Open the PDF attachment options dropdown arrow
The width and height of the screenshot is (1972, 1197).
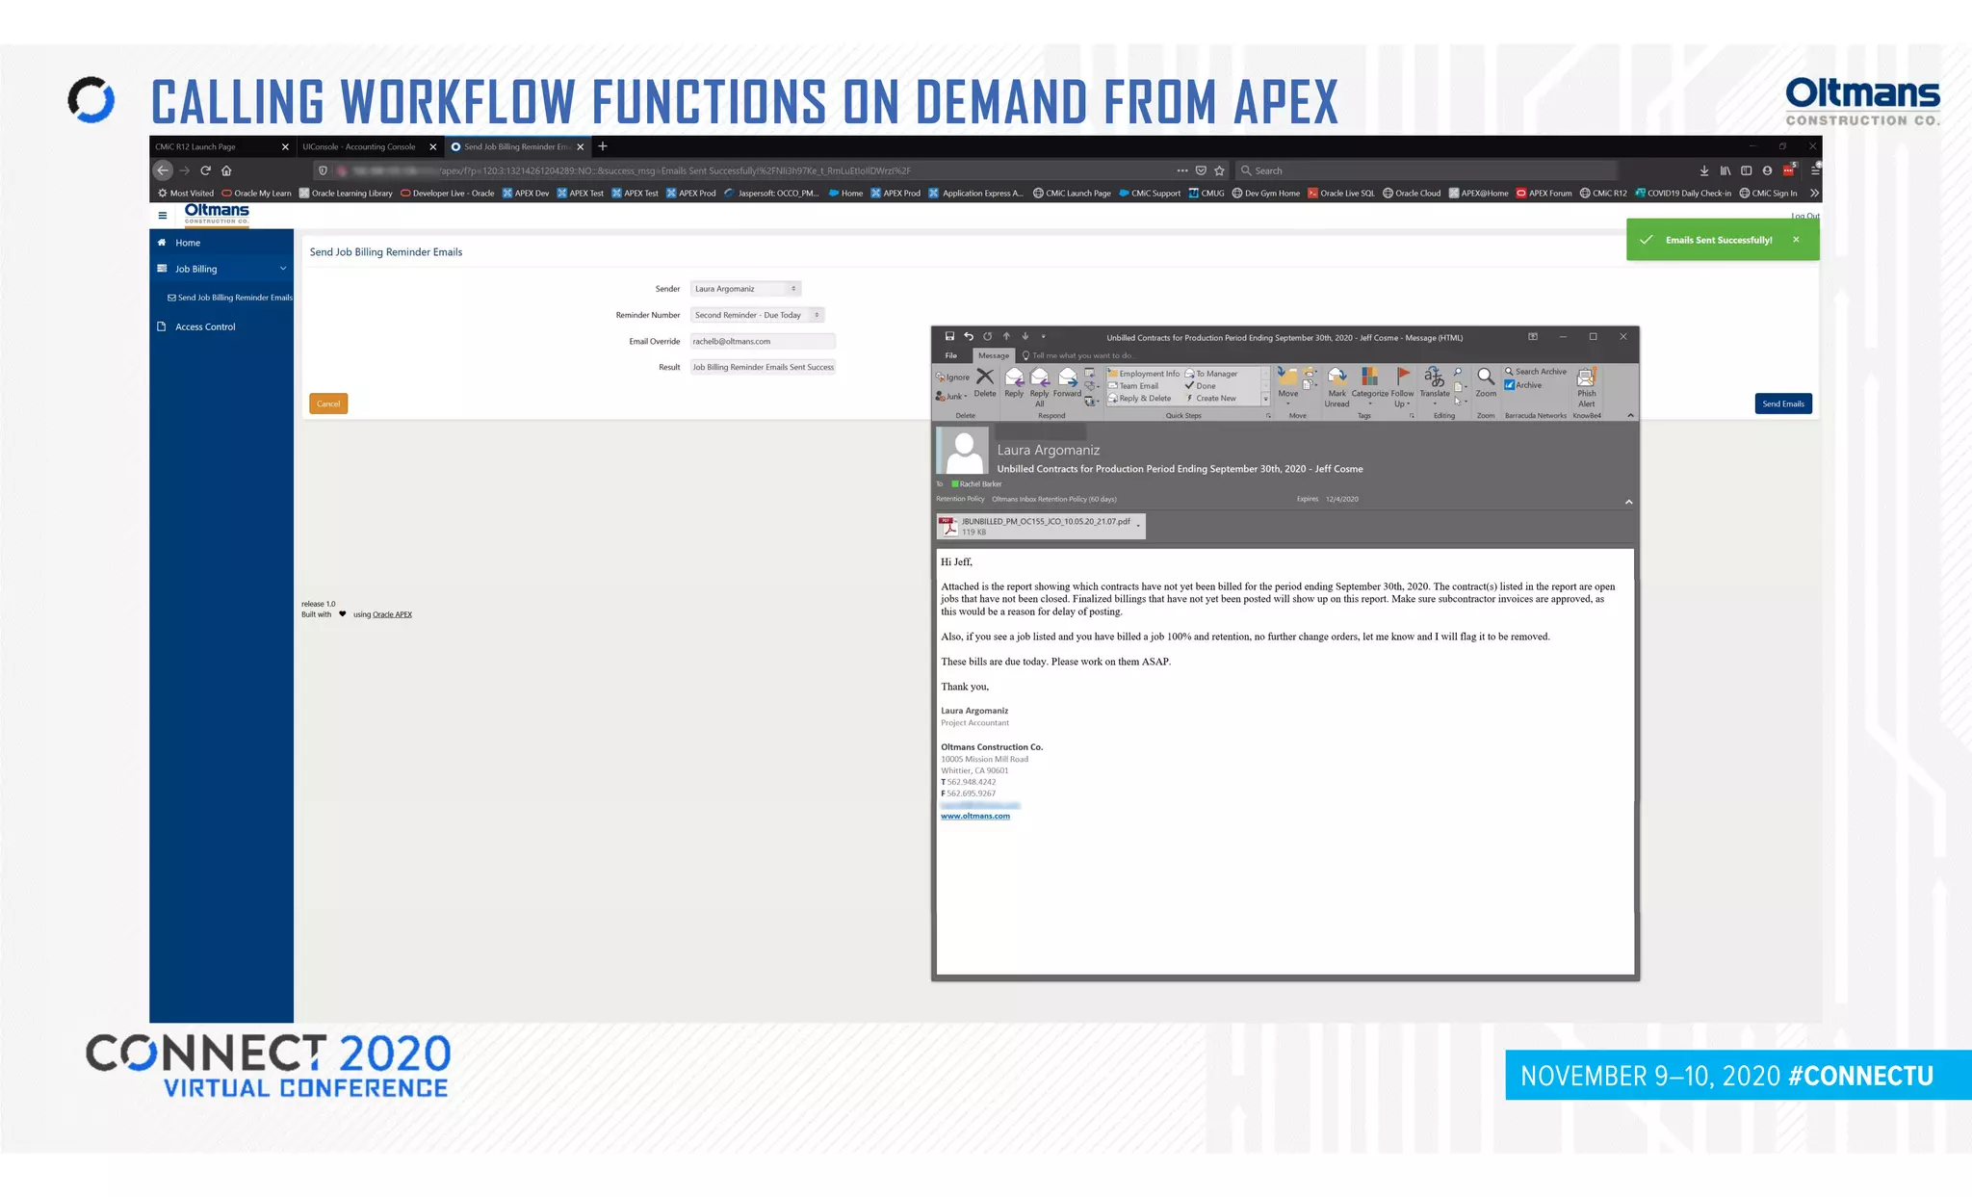click(1138, 526)
